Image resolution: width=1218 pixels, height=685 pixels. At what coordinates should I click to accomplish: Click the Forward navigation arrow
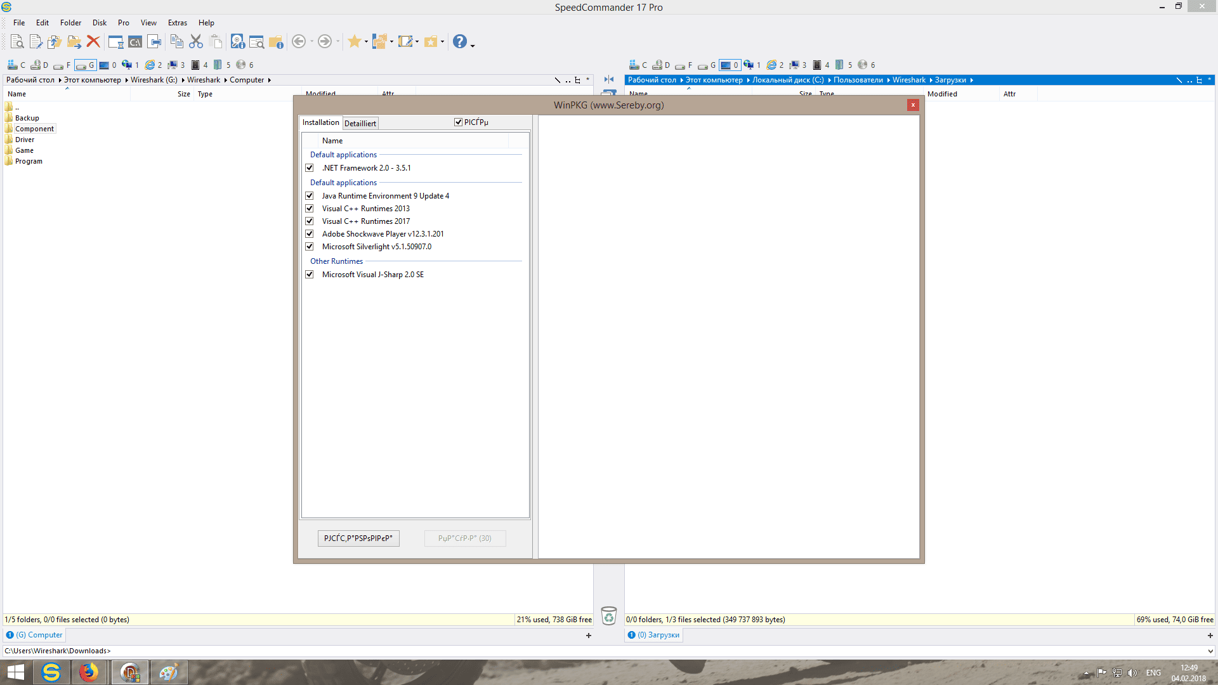[324, 42]
